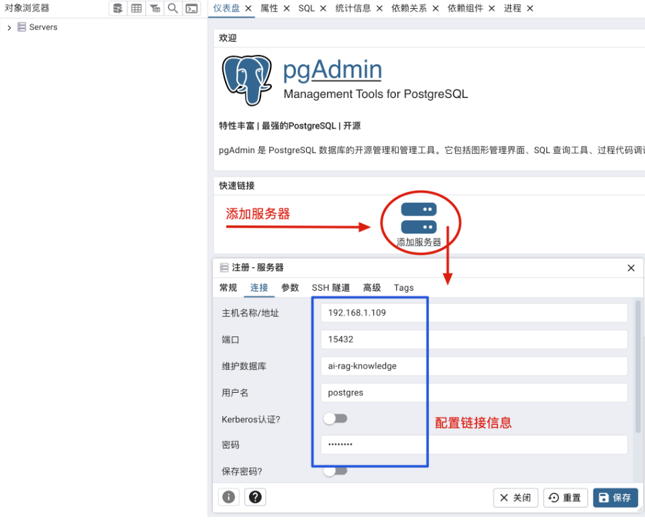Click the dialog vertical scrollbar

(x=638, y=366)
